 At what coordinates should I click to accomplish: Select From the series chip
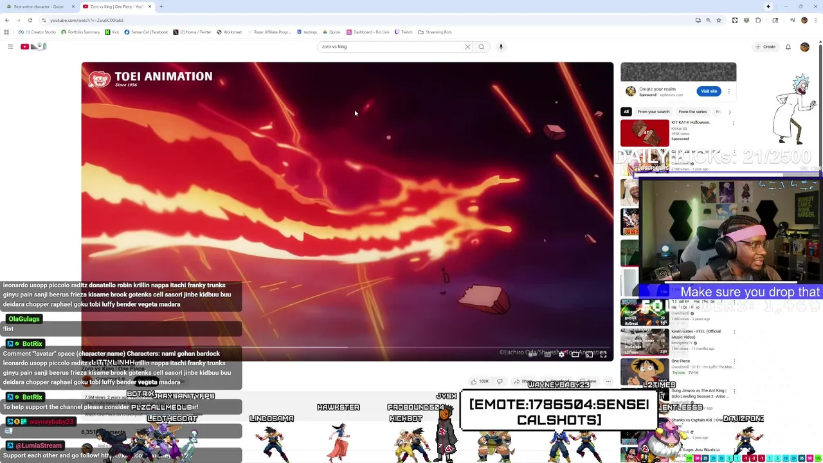coord(692,112)
